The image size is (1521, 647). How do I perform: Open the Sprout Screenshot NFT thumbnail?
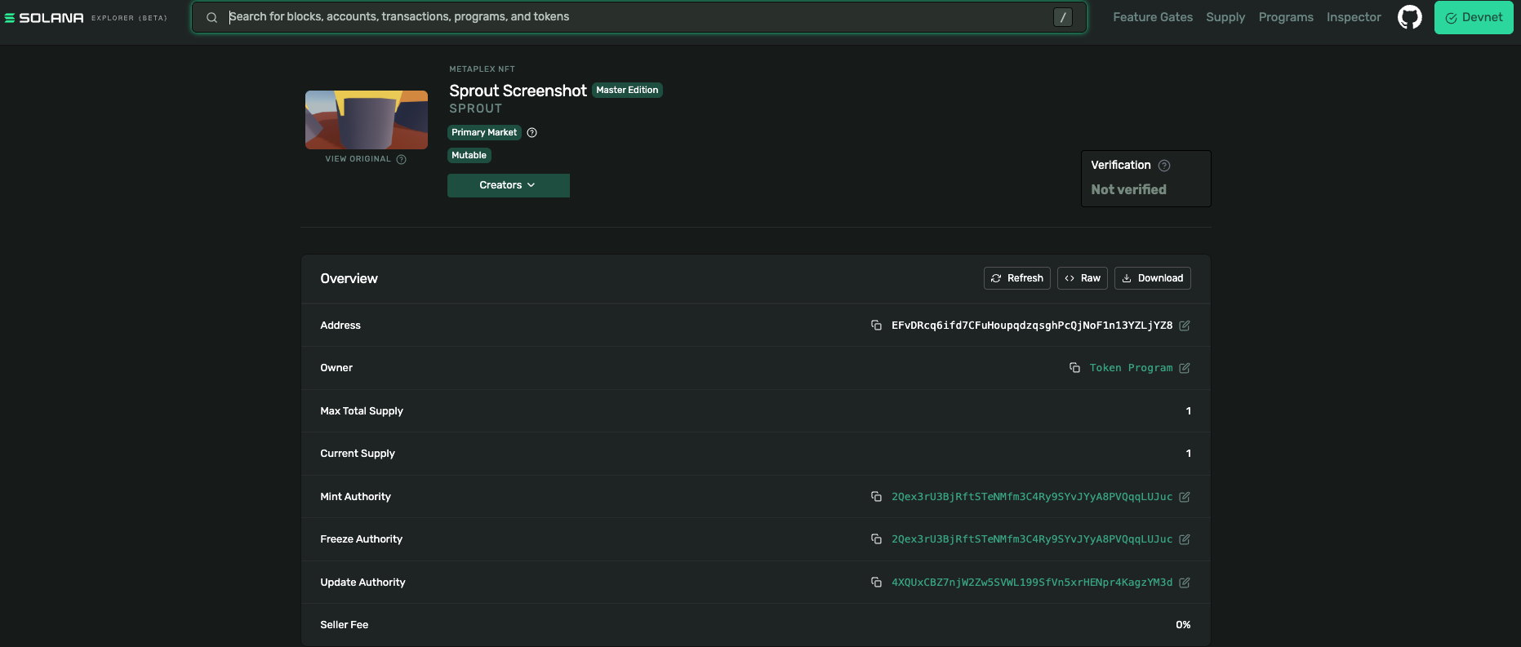(x=367, y=120)
